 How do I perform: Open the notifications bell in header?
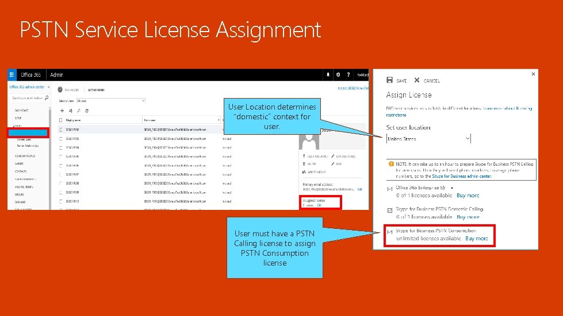click(x=328, y=75)
